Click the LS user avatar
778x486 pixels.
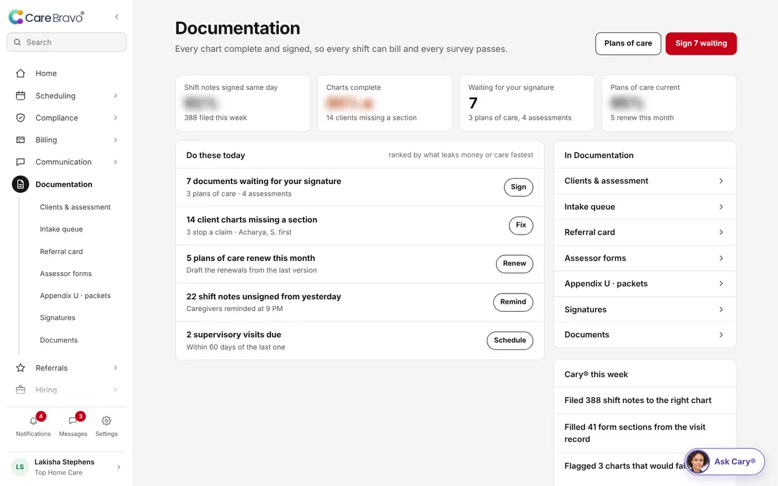pyautogui.click(x=20, y=467)
